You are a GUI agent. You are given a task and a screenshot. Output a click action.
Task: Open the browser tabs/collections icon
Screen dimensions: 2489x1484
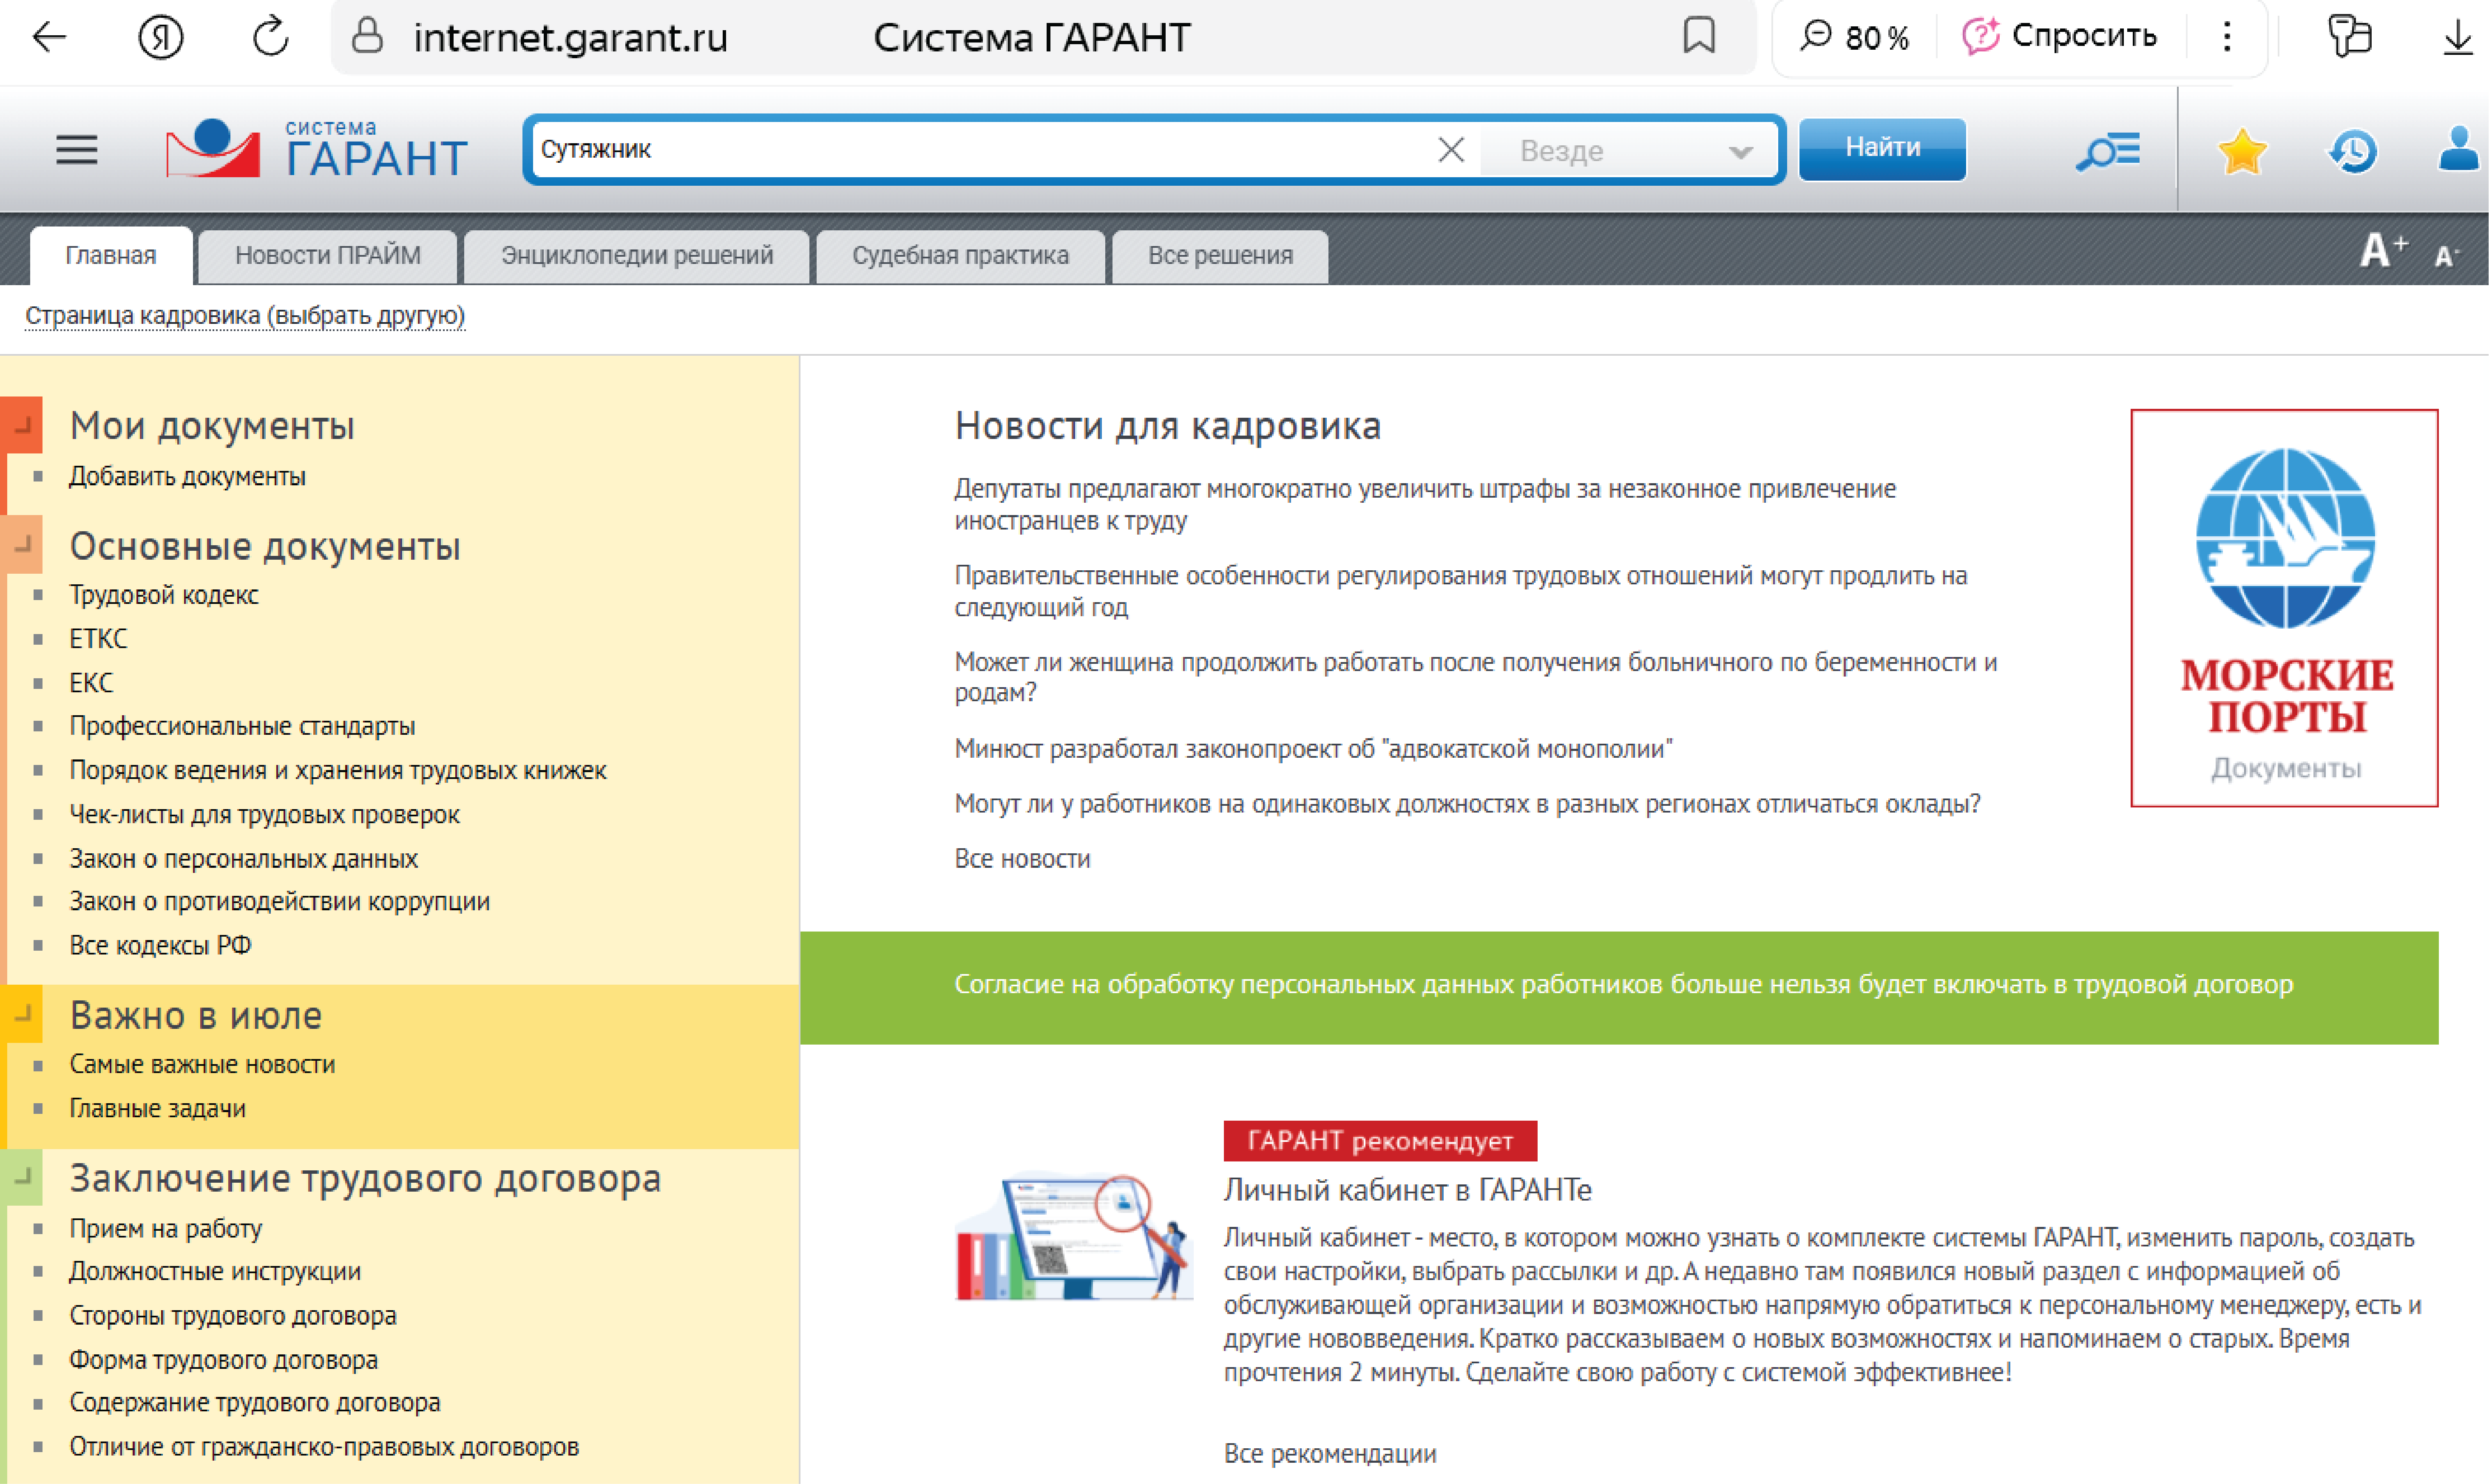[2349, 37]
